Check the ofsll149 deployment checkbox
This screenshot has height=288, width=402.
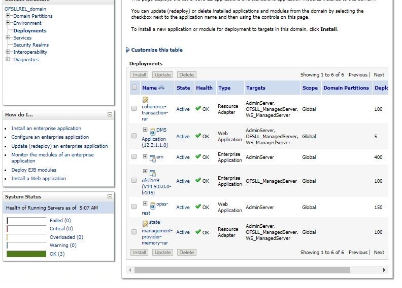(134, 180)
